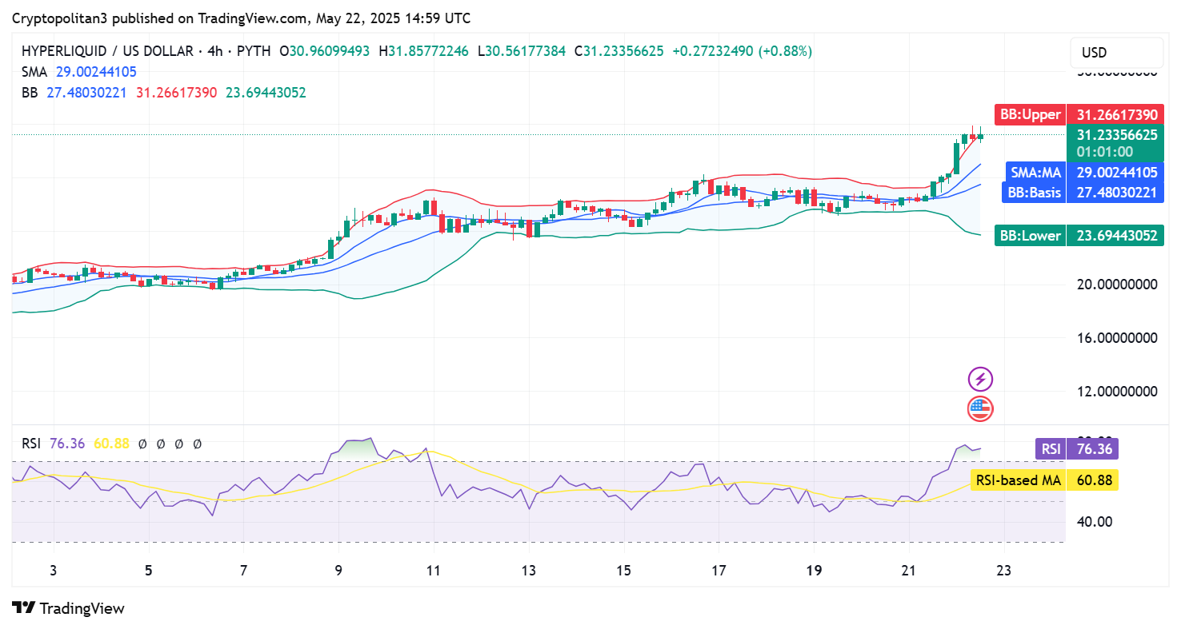This screenshot has width=1181, height=629.
Task: Click date label 17 on time axis
Action: (x=719, y=571)
